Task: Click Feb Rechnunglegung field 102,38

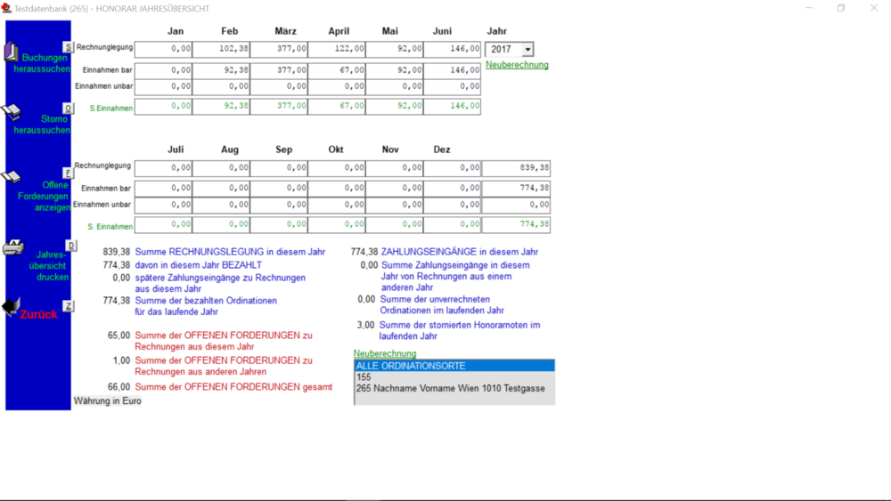Action: pos(221,49)
